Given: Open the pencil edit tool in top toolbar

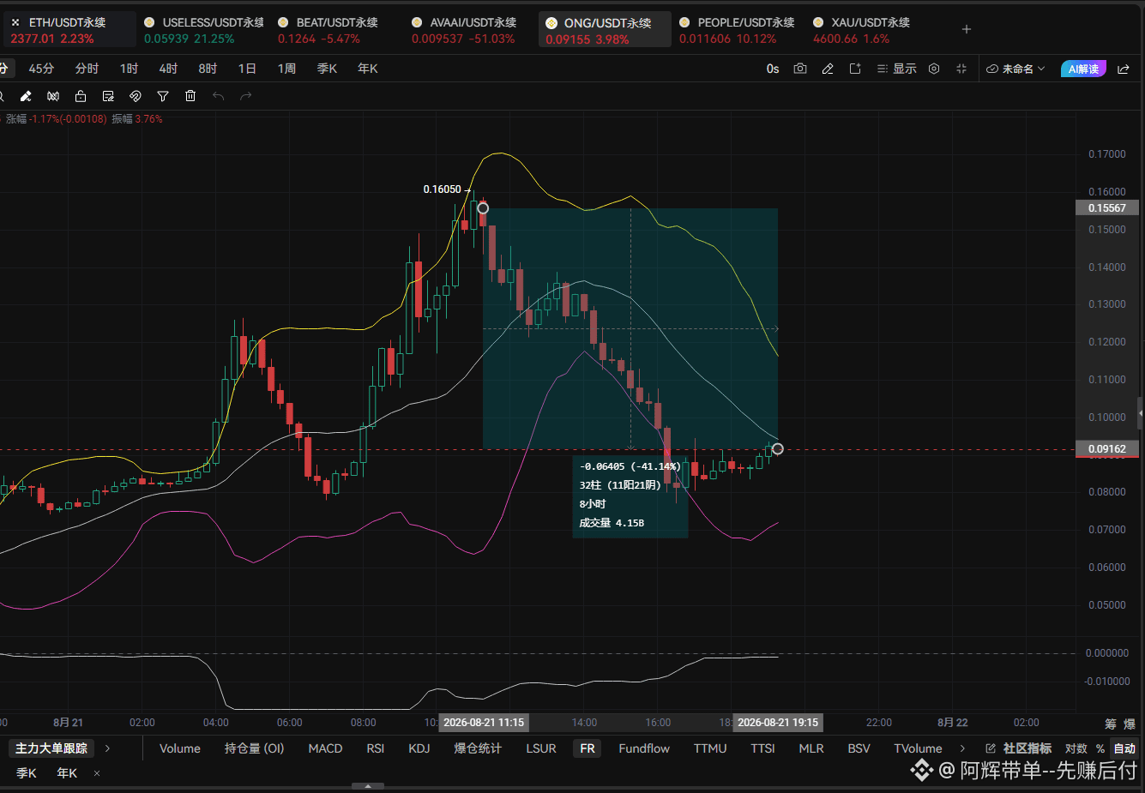Looking at the screenshot, I should point(828,69).
